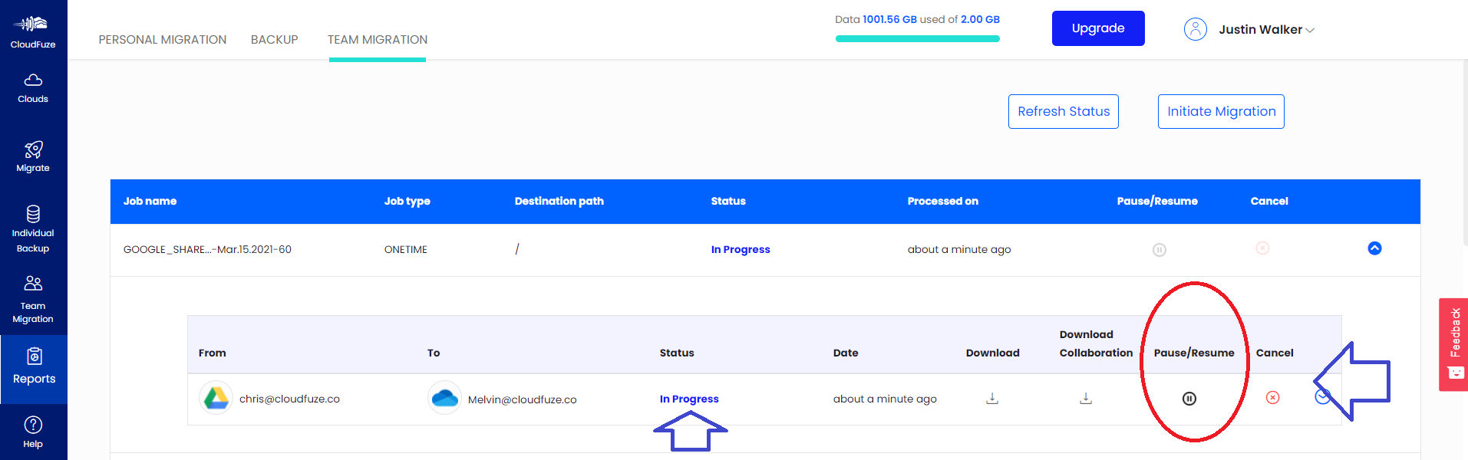
Task: Pause the chris@cloudfuze.co to Melvin migration
Action: coord(1189,399)
